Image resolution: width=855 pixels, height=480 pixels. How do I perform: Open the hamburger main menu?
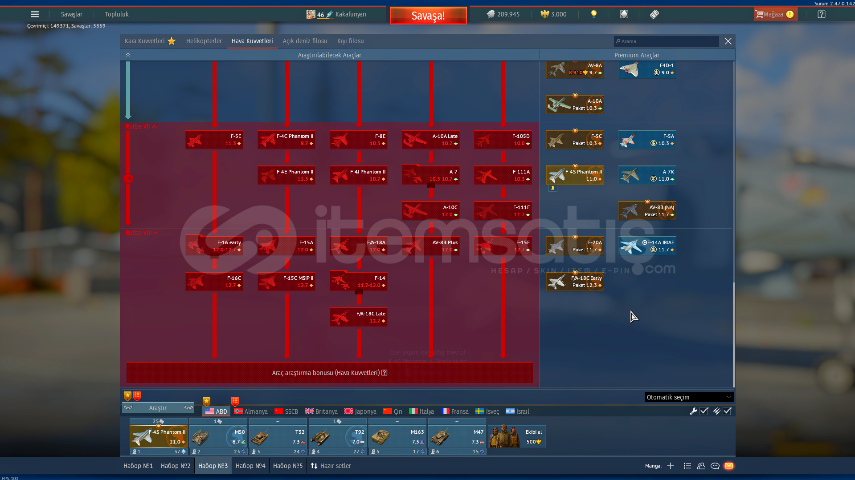coord(35,14)
